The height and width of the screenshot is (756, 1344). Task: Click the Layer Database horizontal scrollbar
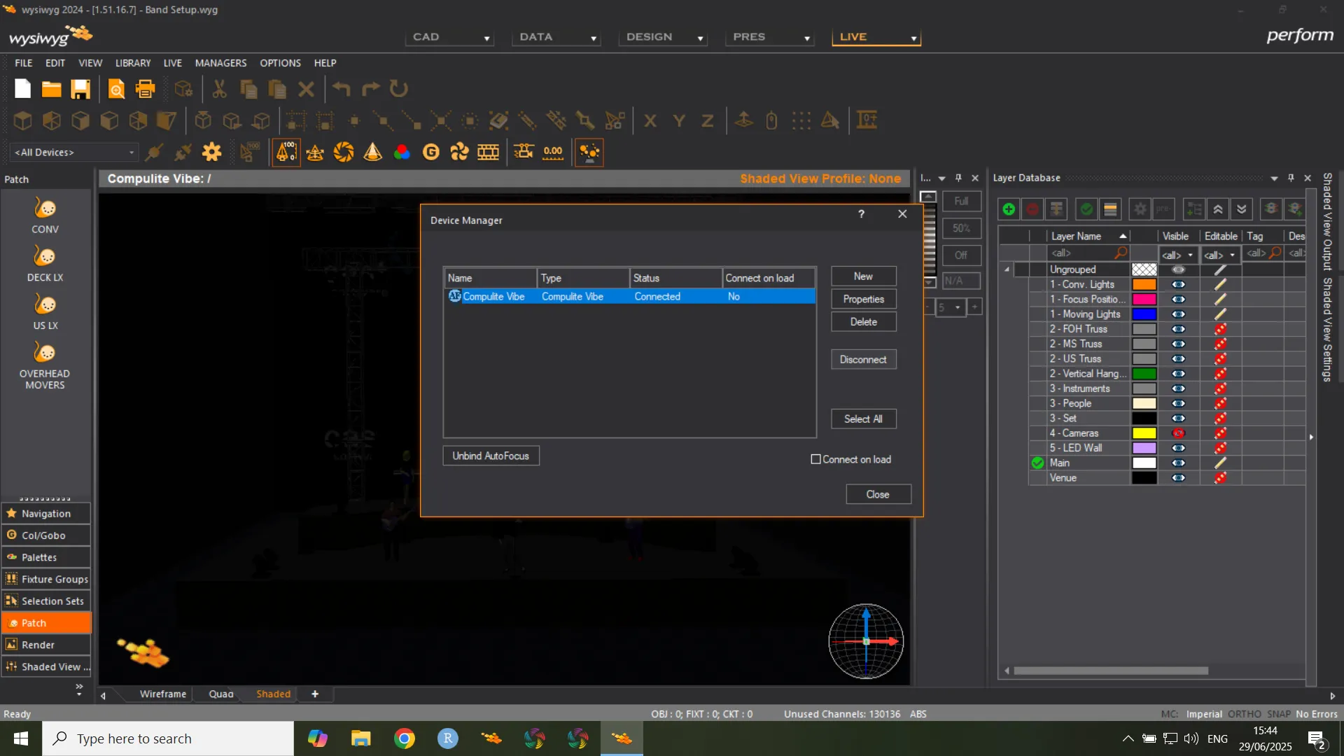coord(1111,671)
